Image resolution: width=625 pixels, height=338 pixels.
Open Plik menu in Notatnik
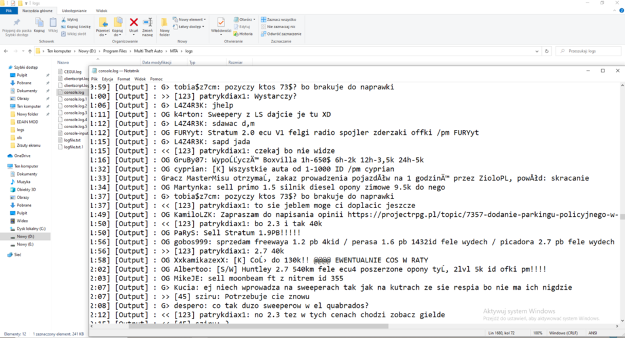tap(94, 79)
